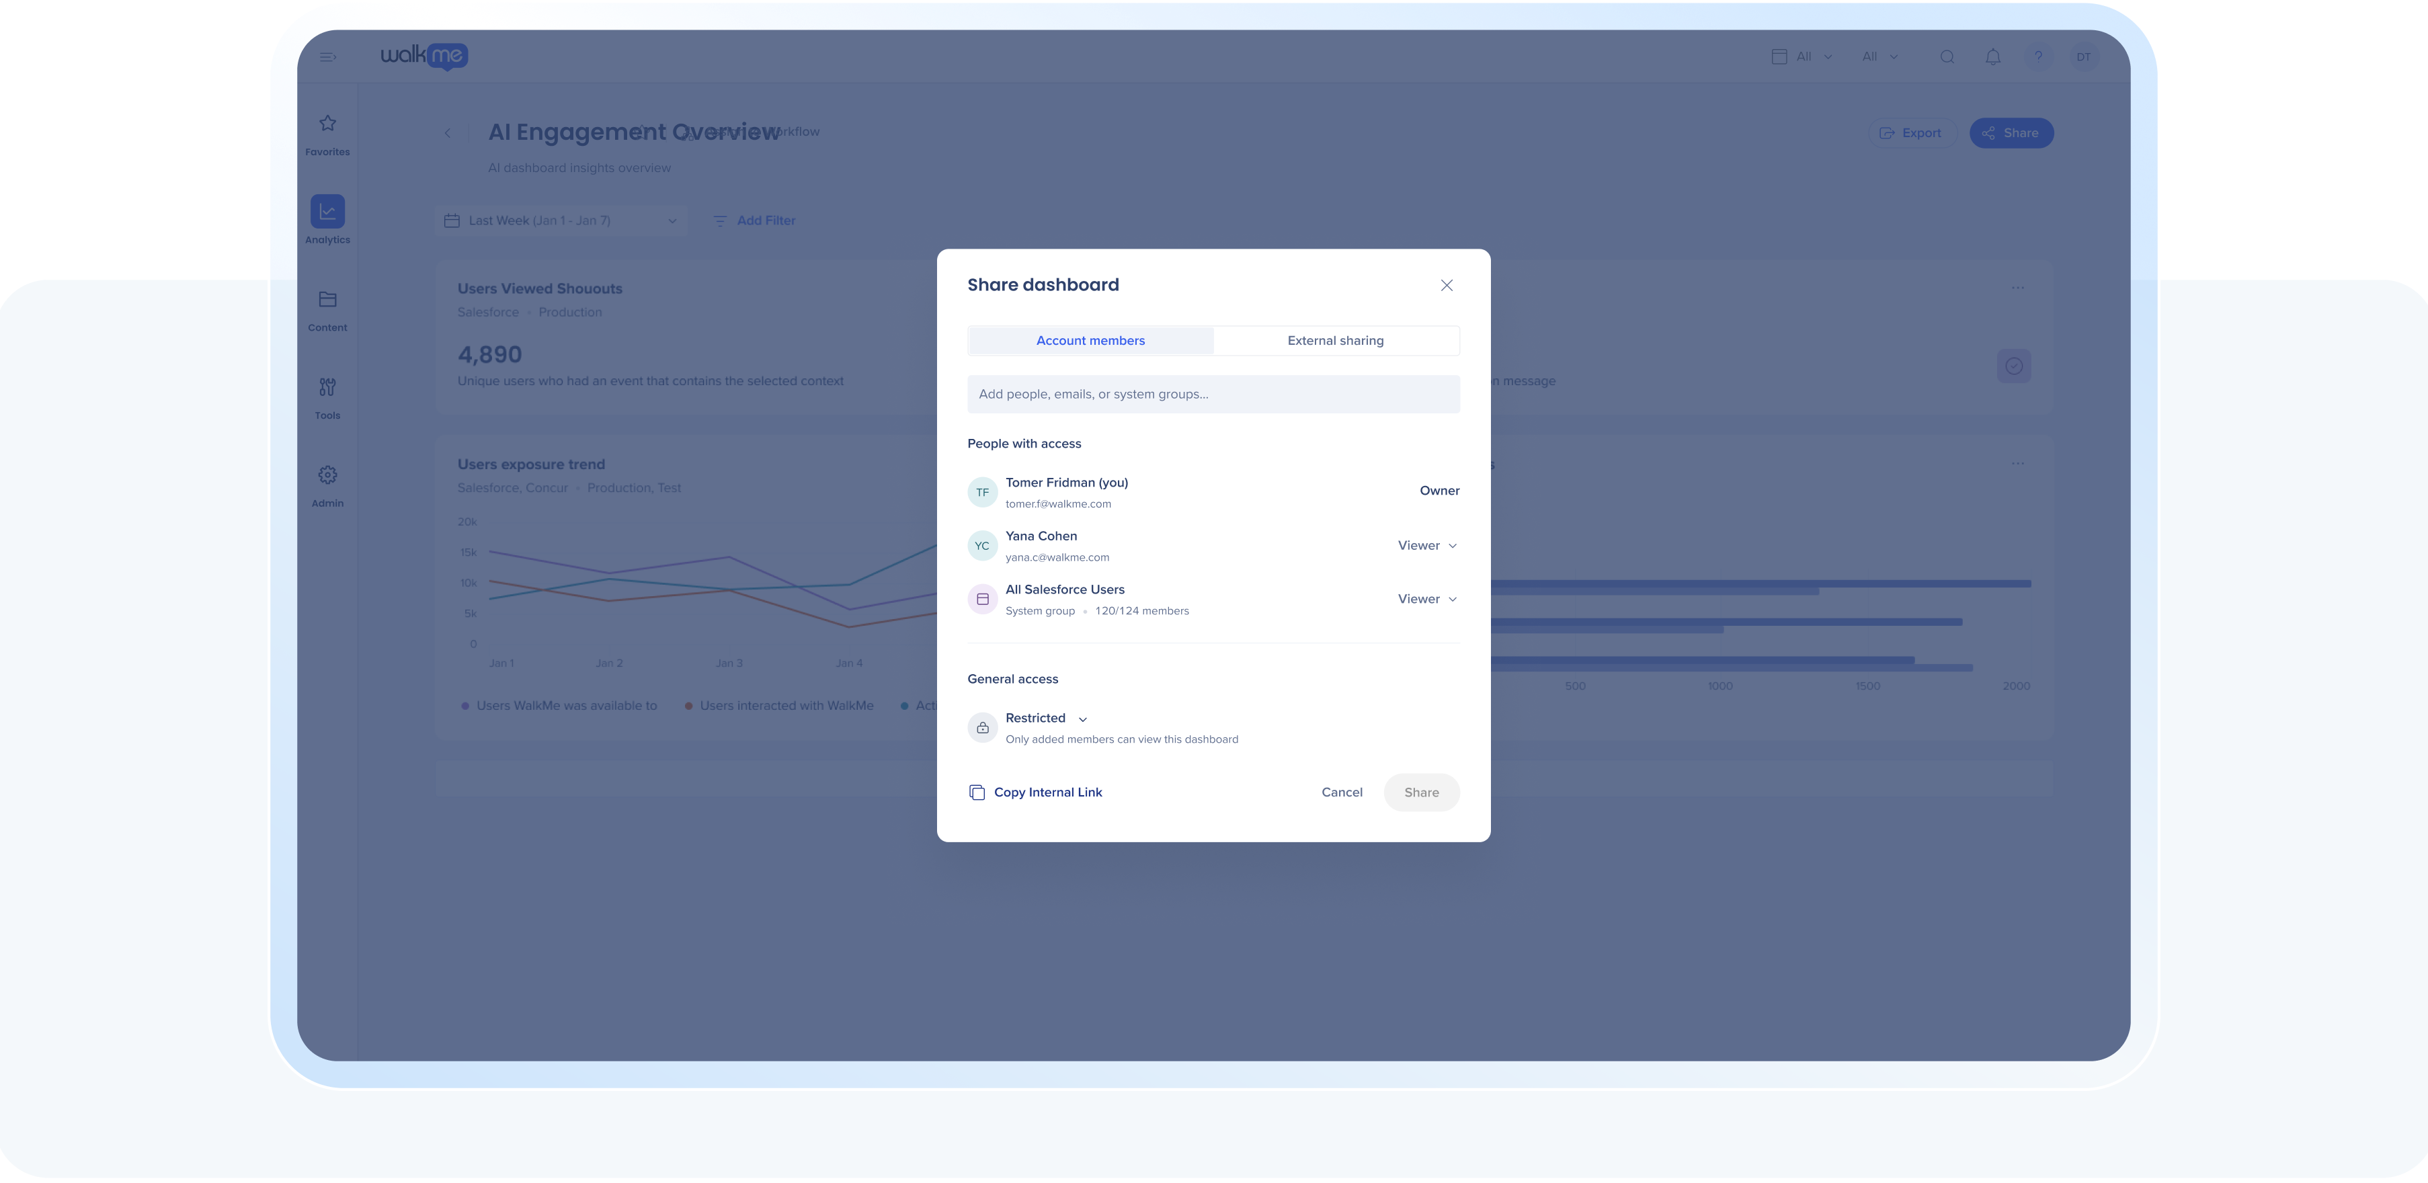2428x1183 pixels.
Task: Open All Salesforce Users' Viewer role dropdown
Action: point(1427,600)
